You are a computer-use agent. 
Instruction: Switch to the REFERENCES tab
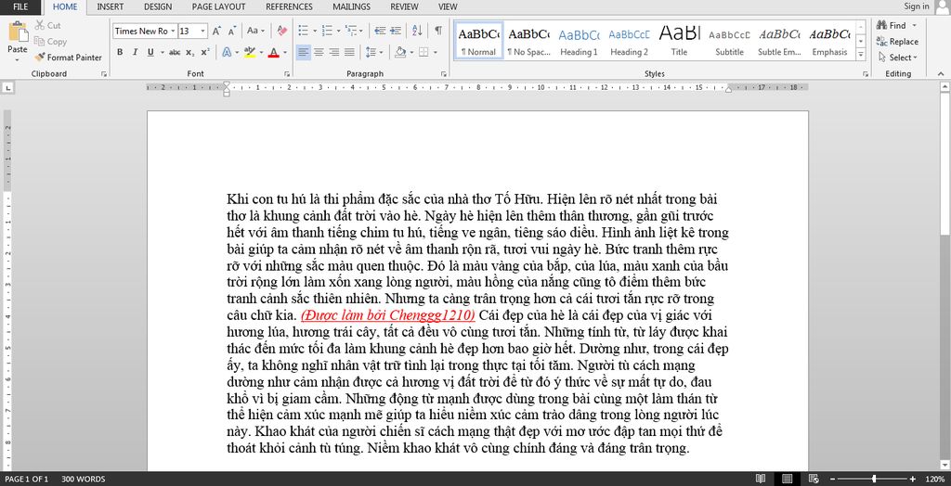click(290, 6)
